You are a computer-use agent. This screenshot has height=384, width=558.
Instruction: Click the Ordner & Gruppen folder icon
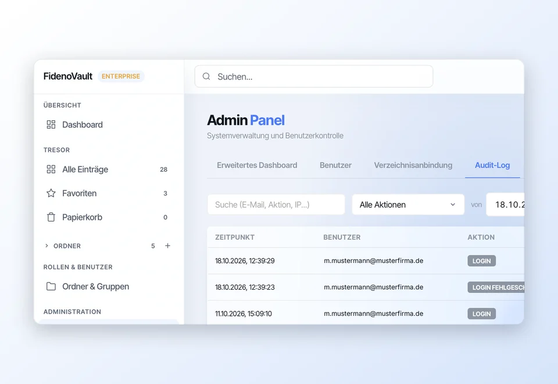point(51,286)
